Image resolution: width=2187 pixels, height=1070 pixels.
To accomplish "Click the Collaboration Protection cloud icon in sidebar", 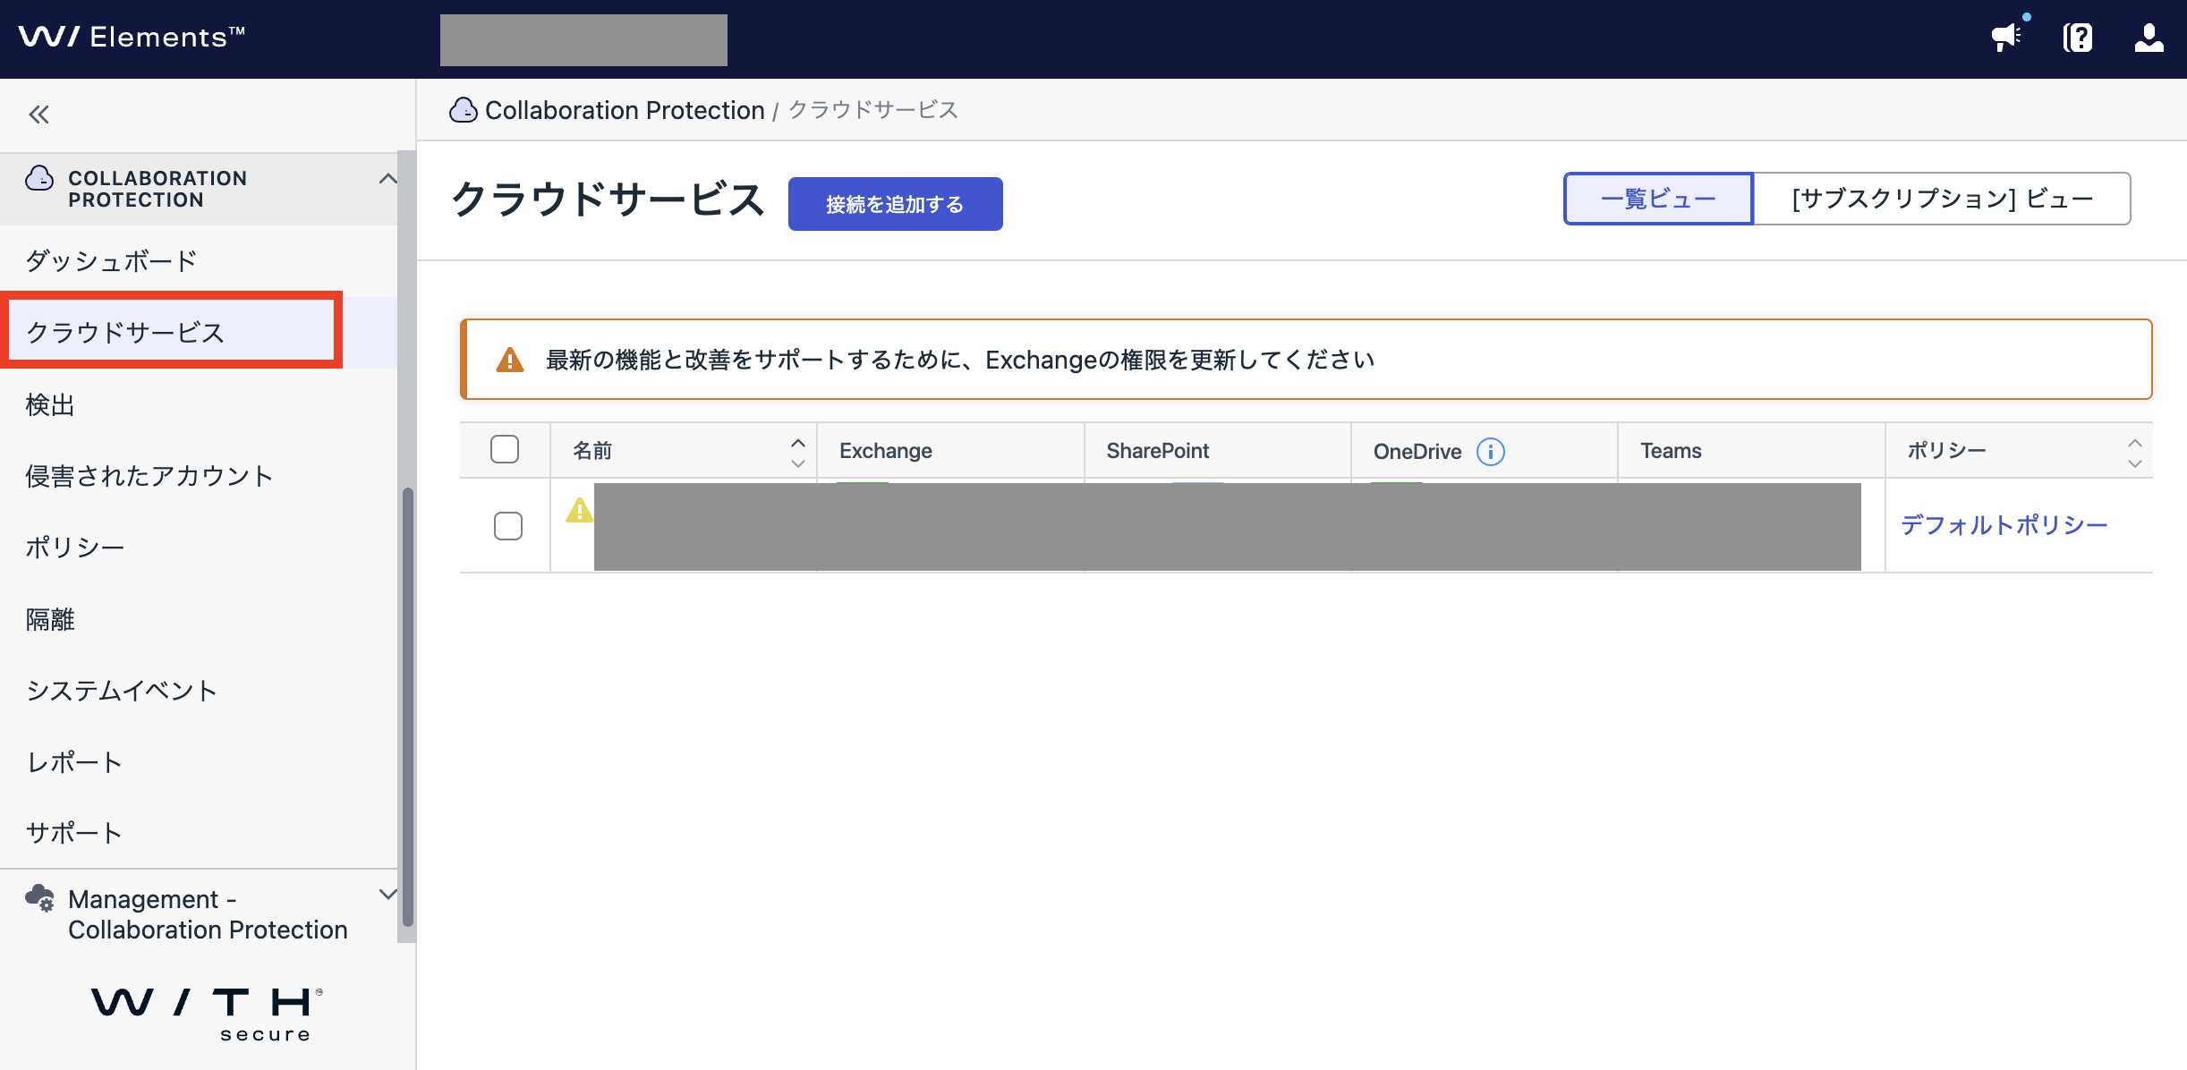I will (x=39, y=178).
